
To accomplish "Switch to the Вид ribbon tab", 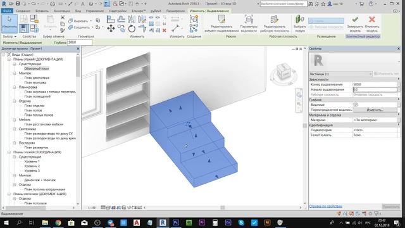I will tap(78, 11).
